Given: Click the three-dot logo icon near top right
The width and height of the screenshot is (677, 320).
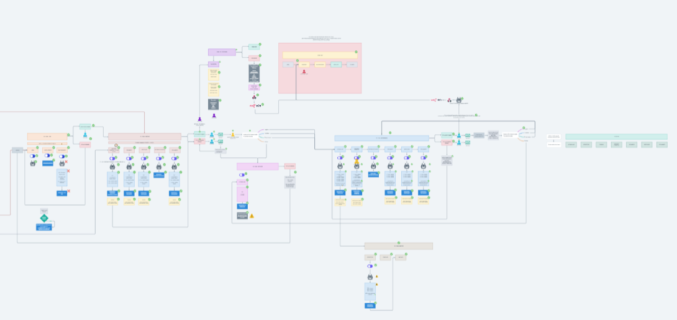Looking at the screenshot, I should click(x=449, y=100).
